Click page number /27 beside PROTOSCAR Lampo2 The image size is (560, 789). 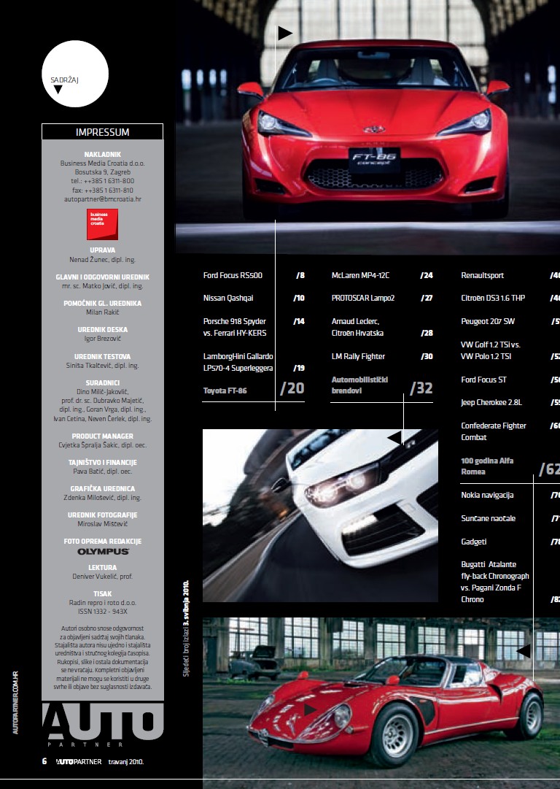click(427, 298)
